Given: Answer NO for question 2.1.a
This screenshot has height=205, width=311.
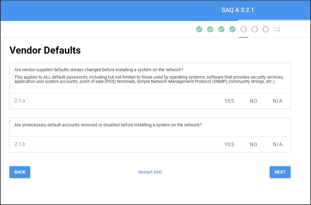Looking at the screenshot, I should [253, 101].
